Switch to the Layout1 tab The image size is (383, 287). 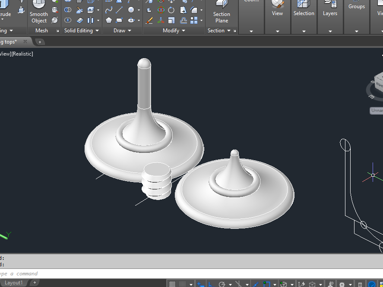(x=14, y=283)
